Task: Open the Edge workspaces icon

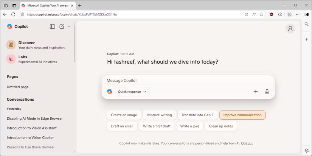Action: pos(6,6)
